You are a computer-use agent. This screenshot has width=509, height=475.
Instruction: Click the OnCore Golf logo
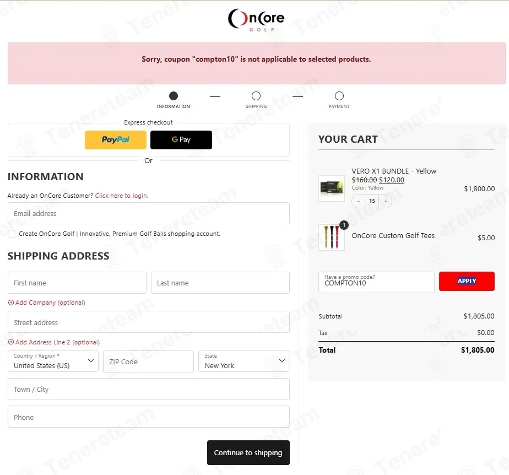(256, 20)
